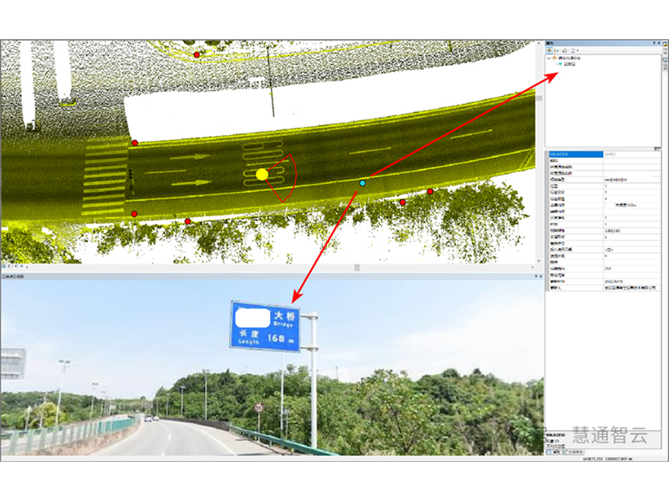Select the highlighted first icon in attributes toolbar
This screenshot has width=669, height=501.
tap(549, 51)
